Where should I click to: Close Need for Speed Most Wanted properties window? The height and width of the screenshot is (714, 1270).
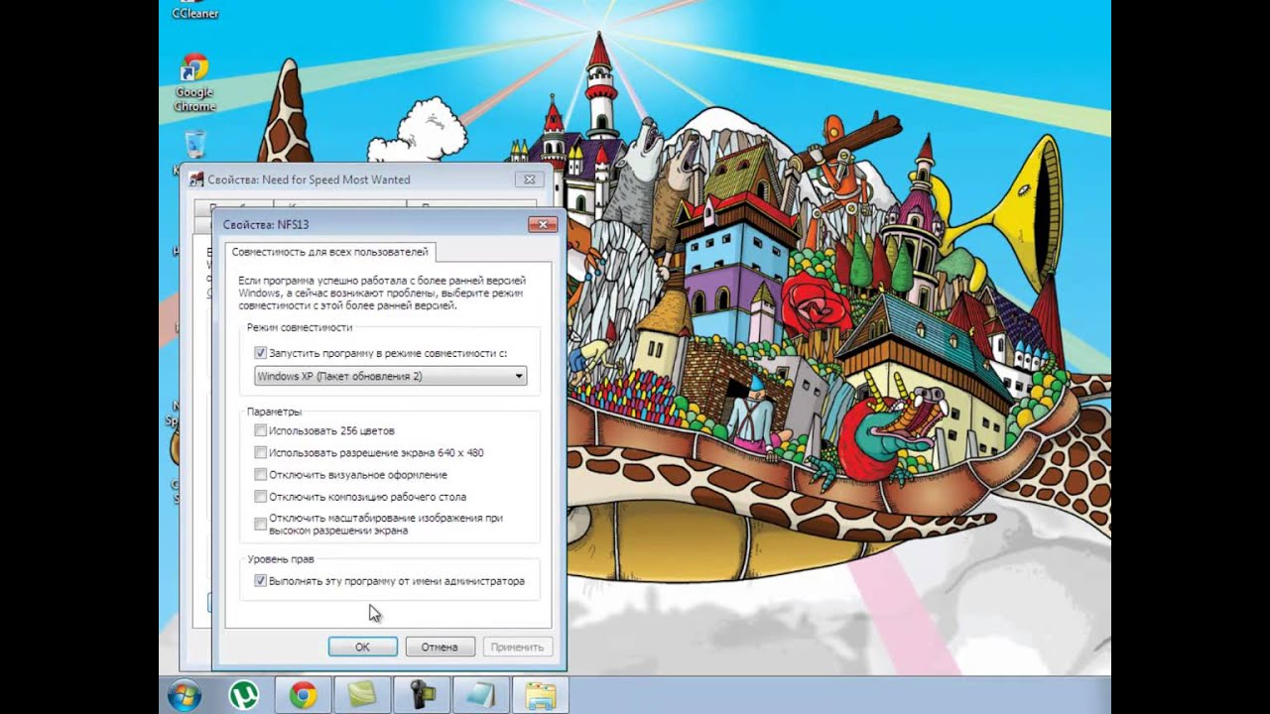click(530, 179)
